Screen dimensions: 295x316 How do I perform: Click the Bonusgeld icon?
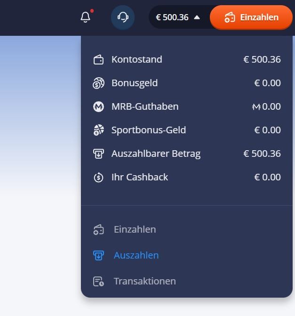click(x=98, y=83)
